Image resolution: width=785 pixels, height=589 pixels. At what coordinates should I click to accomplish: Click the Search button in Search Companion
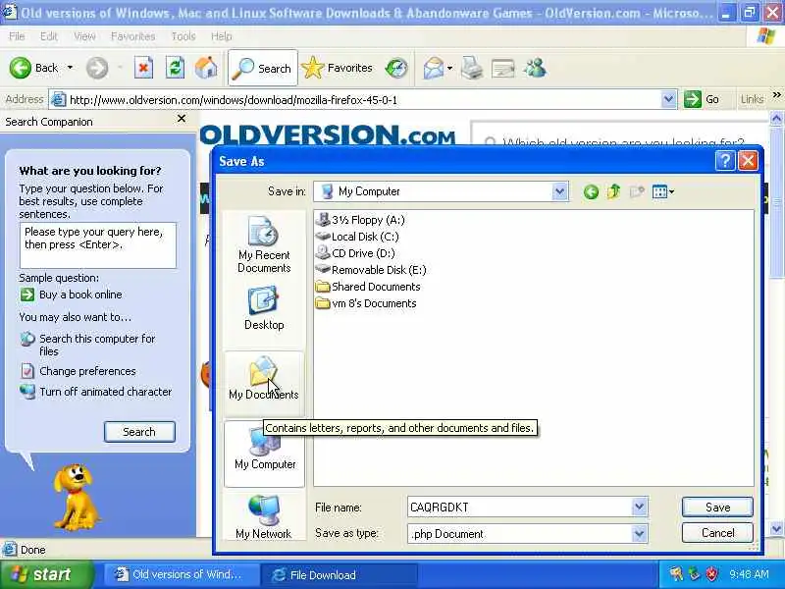[x=139, y=432]
